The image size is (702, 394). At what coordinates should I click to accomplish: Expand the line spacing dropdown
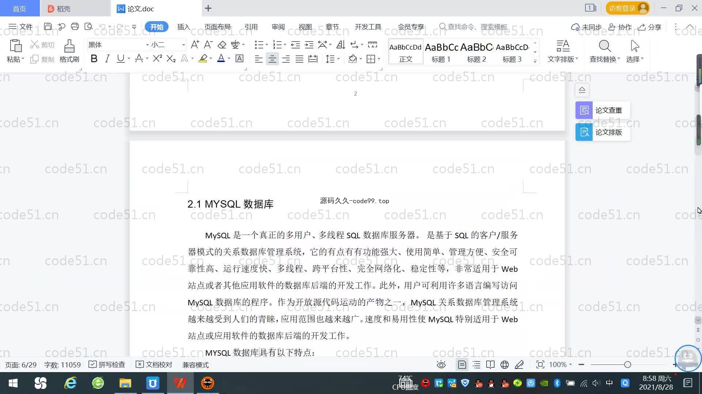(x=338, y=59)
